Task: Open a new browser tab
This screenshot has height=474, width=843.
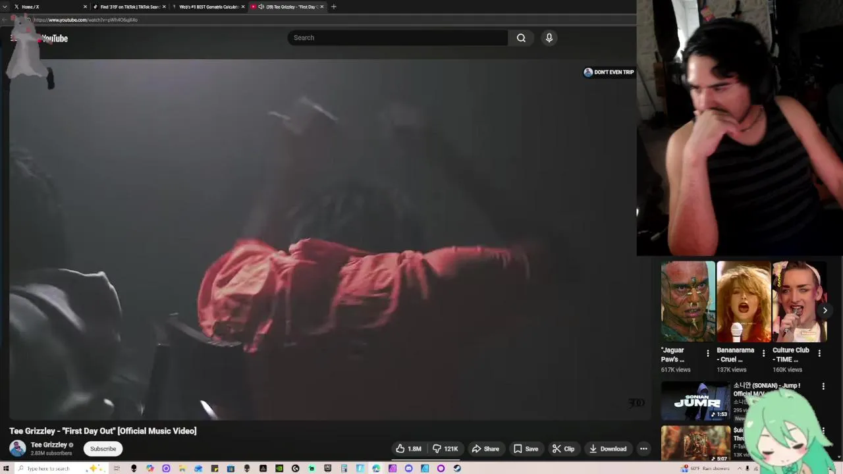Action: pos(333,7)
